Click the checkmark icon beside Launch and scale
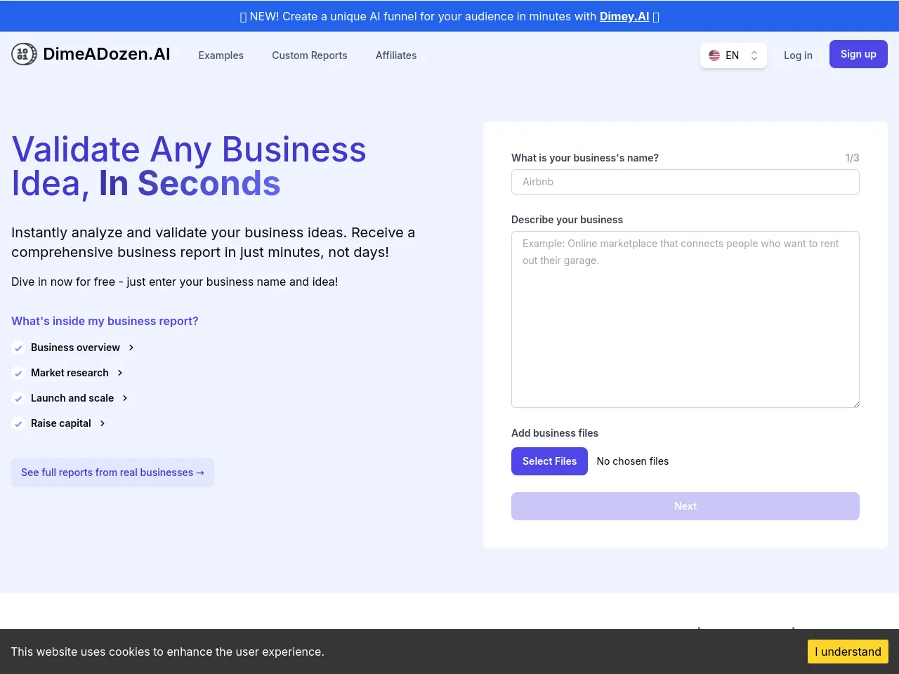This screenshot has width=899, height=674. (19, 399)
